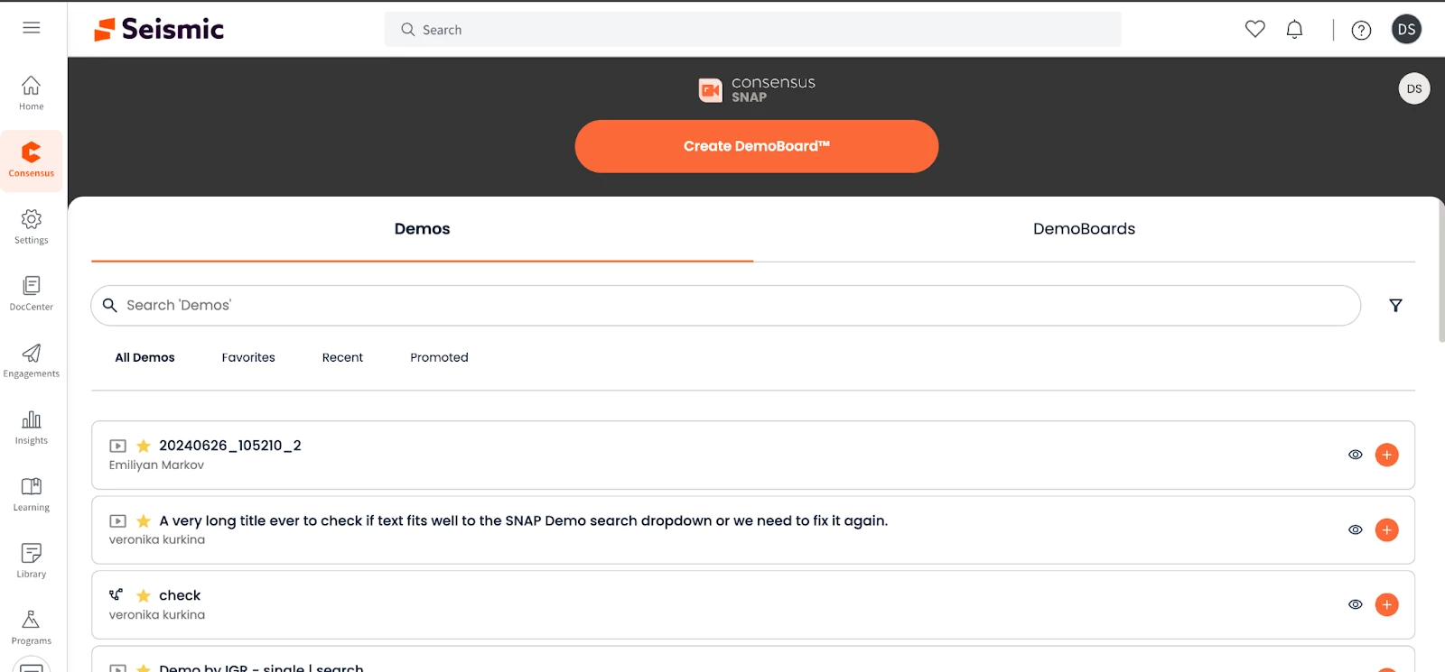
Task: Add 20240626_105210_2 with the plus button
Action: point(1387,455)
